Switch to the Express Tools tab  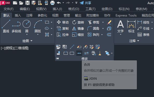coord(126,15)
